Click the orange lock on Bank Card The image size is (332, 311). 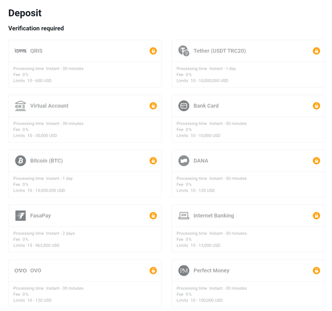(x=316, y=106)
